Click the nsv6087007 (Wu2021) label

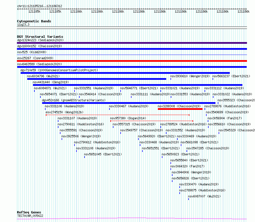click(204, 196)
